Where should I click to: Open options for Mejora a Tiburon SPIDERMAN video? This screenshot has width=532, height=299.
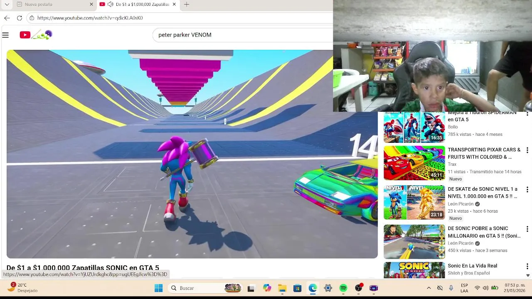tap(527, 114)
